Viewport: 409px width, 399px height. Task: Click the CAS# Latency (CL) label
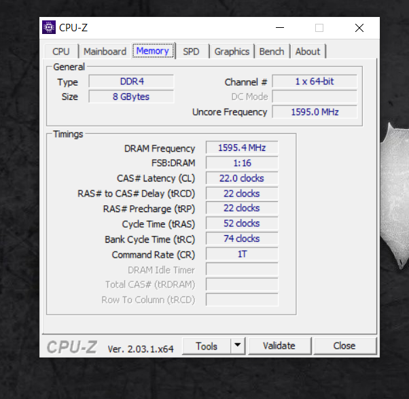coord(156,179)
